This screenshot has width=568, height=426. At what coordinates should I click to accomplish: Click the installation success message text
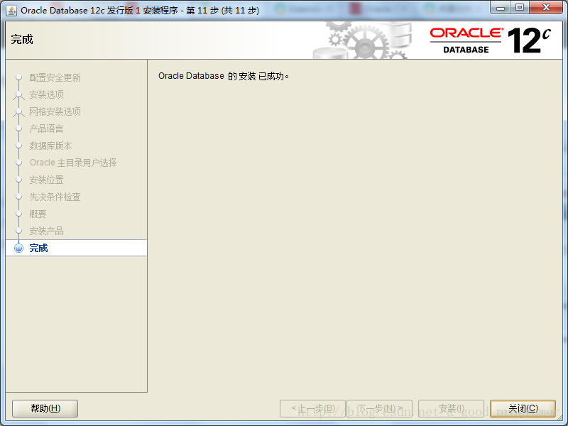coord(224,76)
